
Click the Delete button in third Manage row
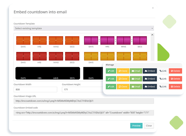175,87
